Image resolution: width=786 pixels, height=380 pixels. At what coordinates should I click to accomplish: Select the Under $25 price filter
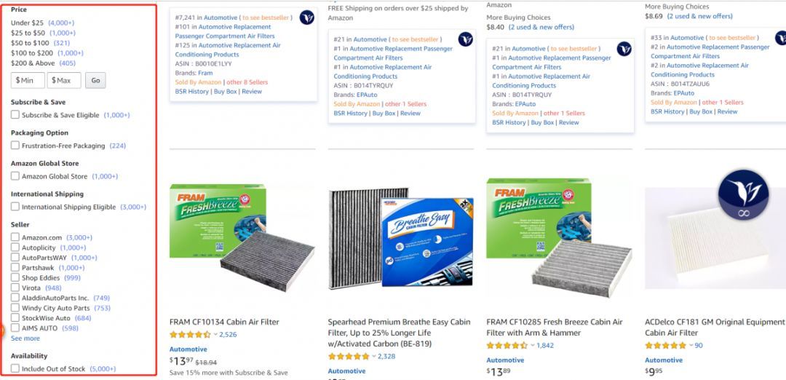coord(27,23)
